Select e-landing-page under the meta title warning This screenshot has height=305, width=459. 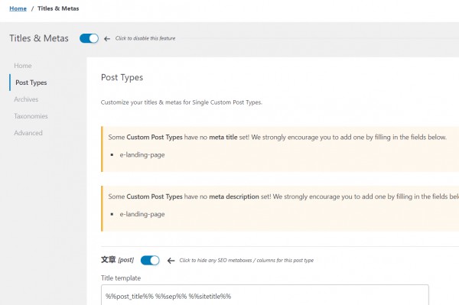click(x=142, y=154)
